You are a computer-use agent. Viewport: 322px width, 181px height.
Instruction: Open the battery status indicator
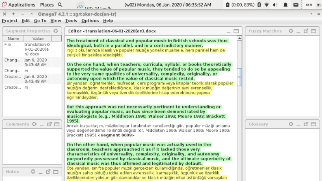pyautogui.click(x=240, y=5)
